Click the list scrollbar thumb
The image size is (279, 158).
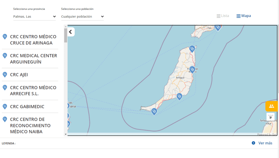click(x=66, y=35)
